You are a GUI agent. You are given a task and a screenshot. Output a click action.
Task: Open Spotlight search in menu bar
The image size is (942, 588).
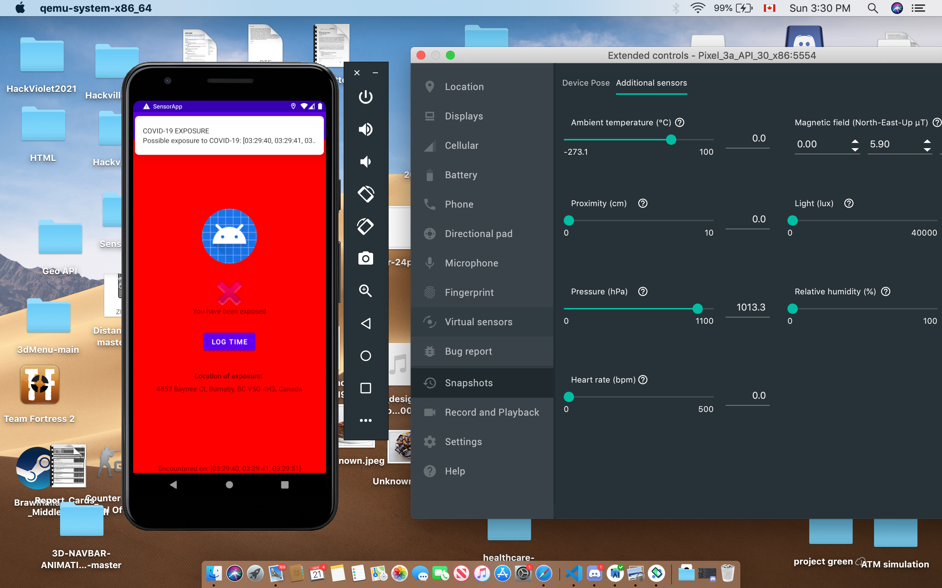coord(873,8)
